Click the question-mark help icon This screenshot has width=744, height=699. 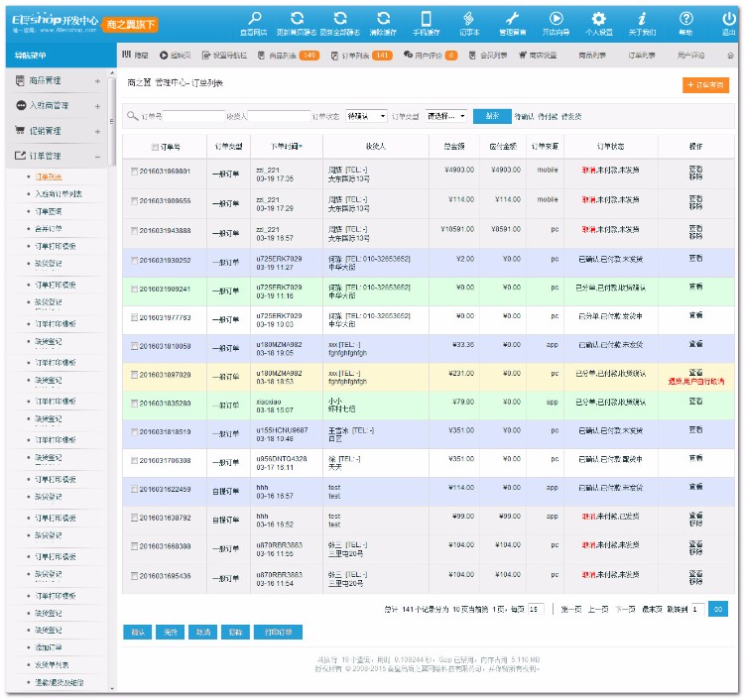point(685,19)
